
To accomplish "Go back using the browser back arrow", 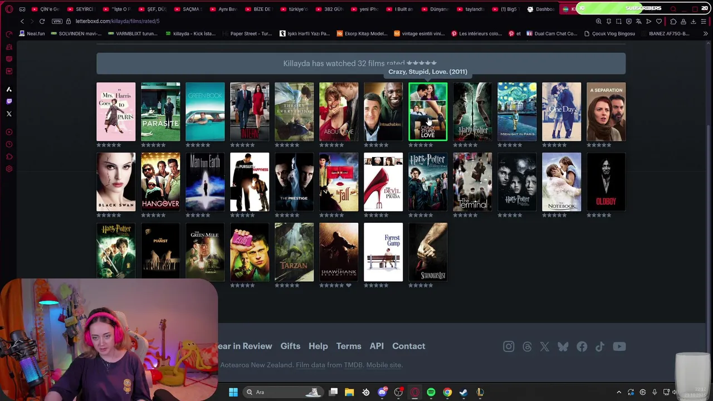I will click(22, 21).
